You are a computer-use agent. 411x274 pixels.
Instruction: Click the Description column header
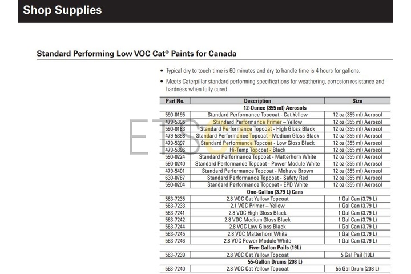[257, 101]
